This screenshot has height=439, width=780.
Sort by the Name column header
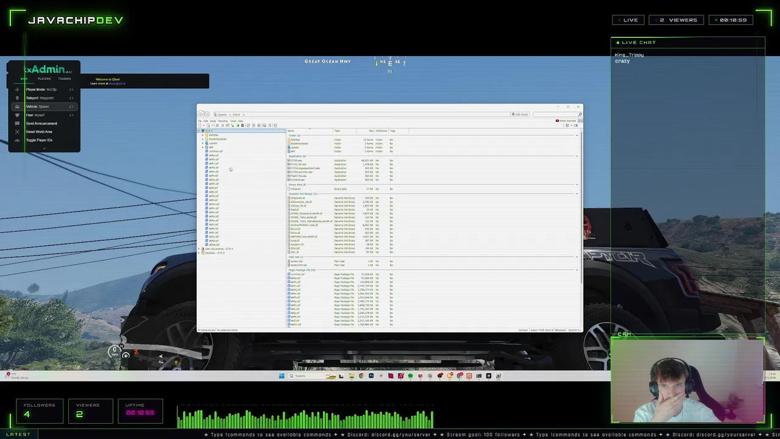(310, 130)
